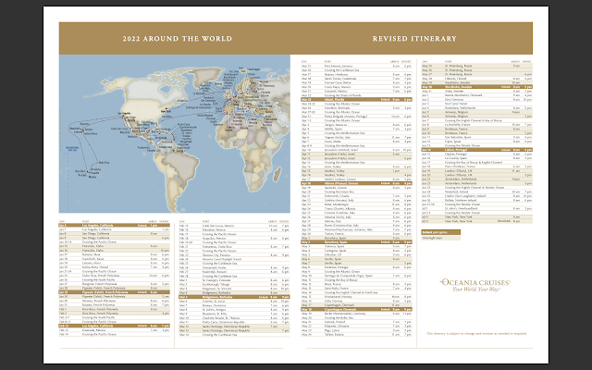Select the Feb 26 Oranjestad, Aruba row
The height and width of the screenshot is (370, 592).
point(234,267)
